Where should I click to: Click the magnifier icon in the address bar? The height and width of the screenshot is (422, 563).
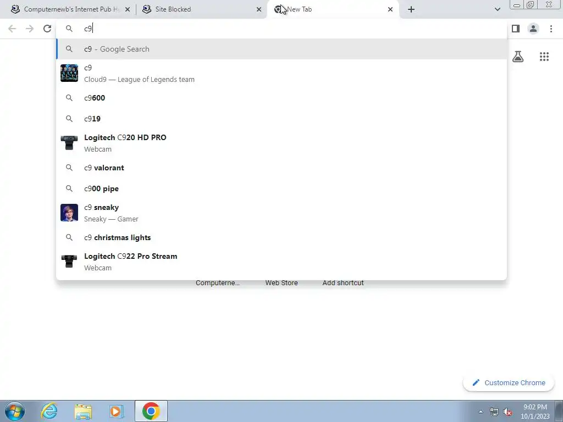(x=69, y=29)
